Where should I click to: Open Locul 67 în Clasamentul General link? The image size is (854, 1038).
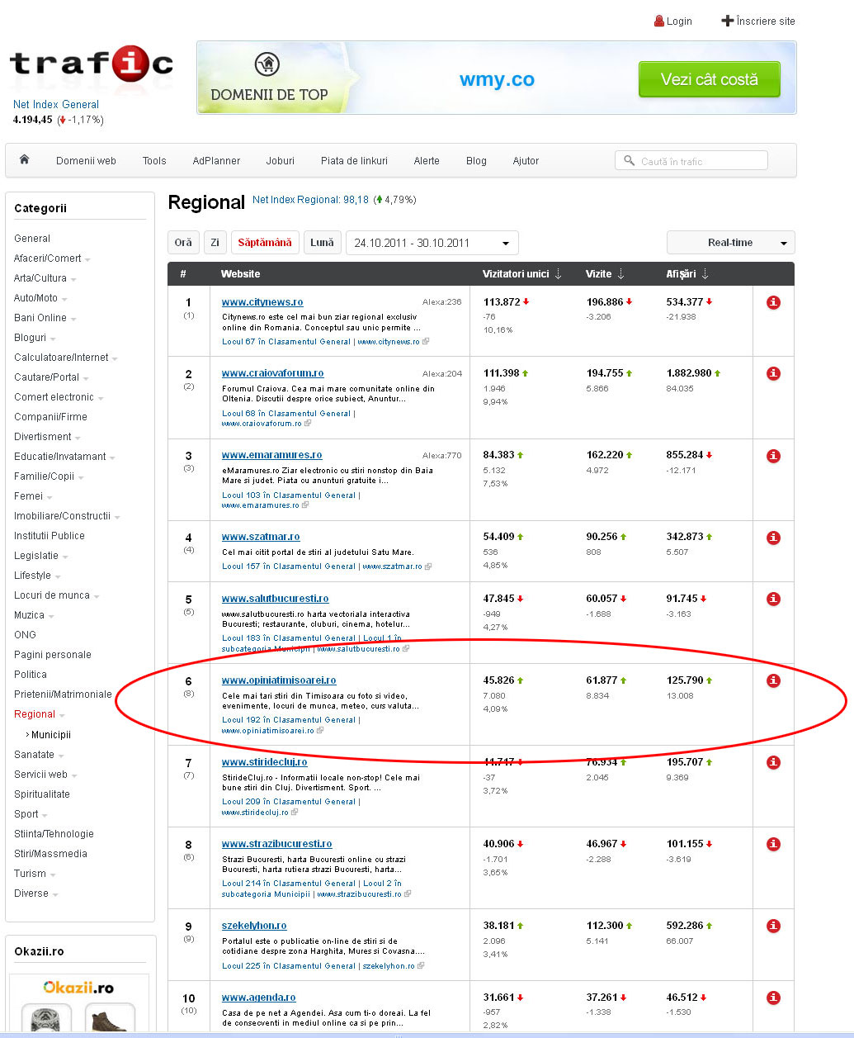[288, 342]
